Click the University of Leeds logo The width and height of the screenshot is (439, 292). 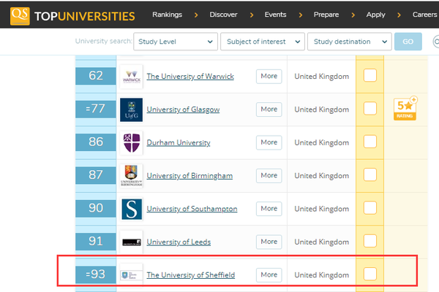[x=131, y=242]
